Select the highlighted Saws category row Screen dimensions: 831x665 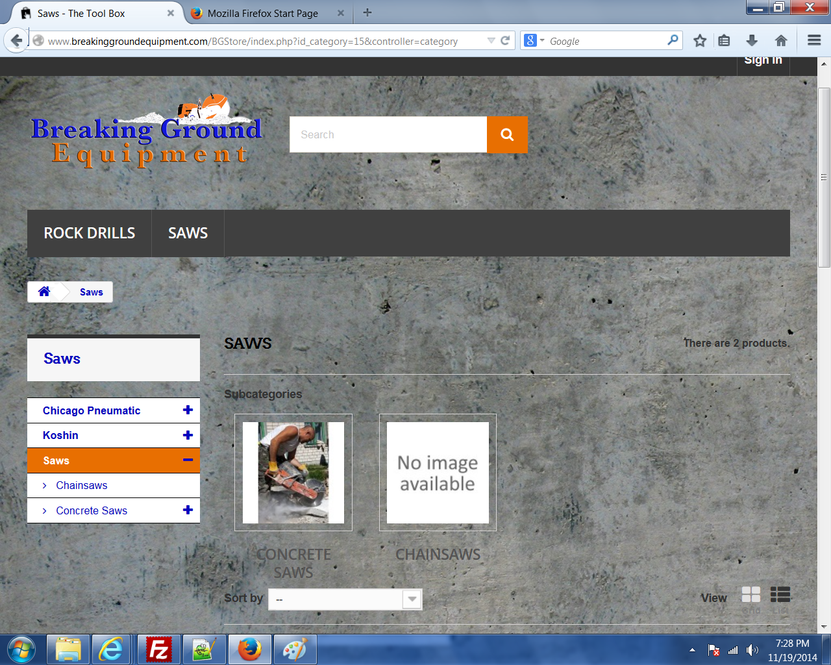pos(114,460)
